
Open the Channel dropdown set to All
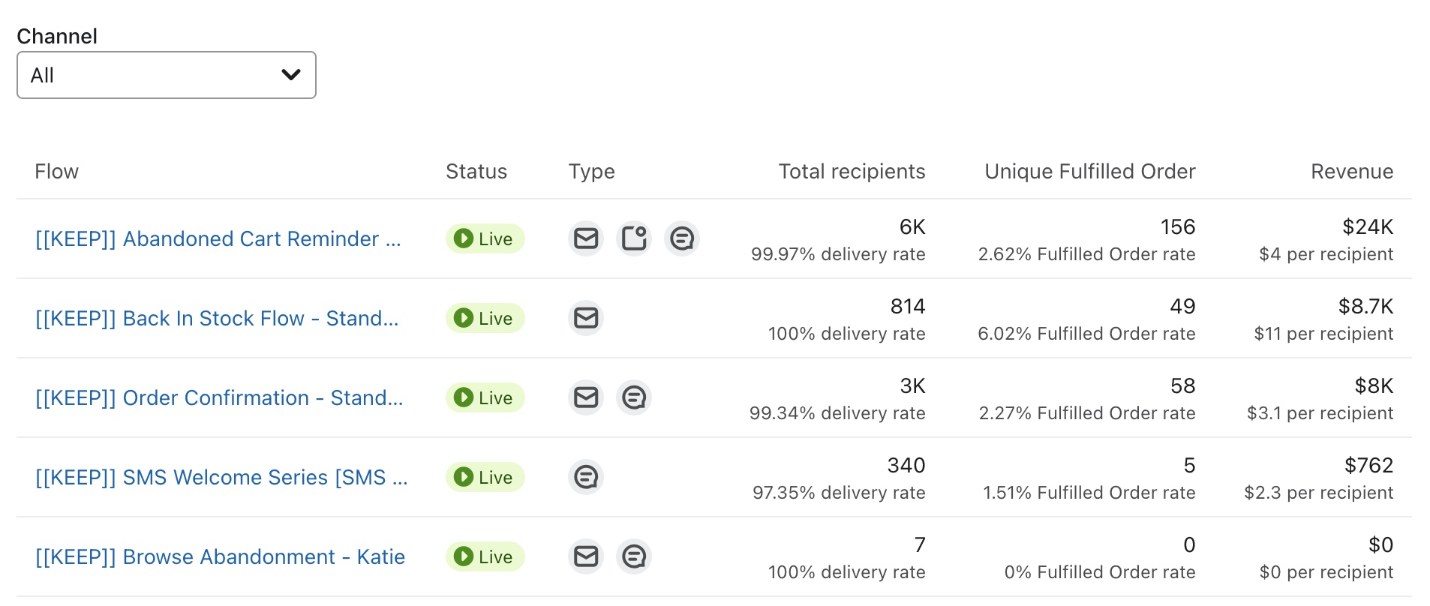pyautogui.click(x=166, y=75)
